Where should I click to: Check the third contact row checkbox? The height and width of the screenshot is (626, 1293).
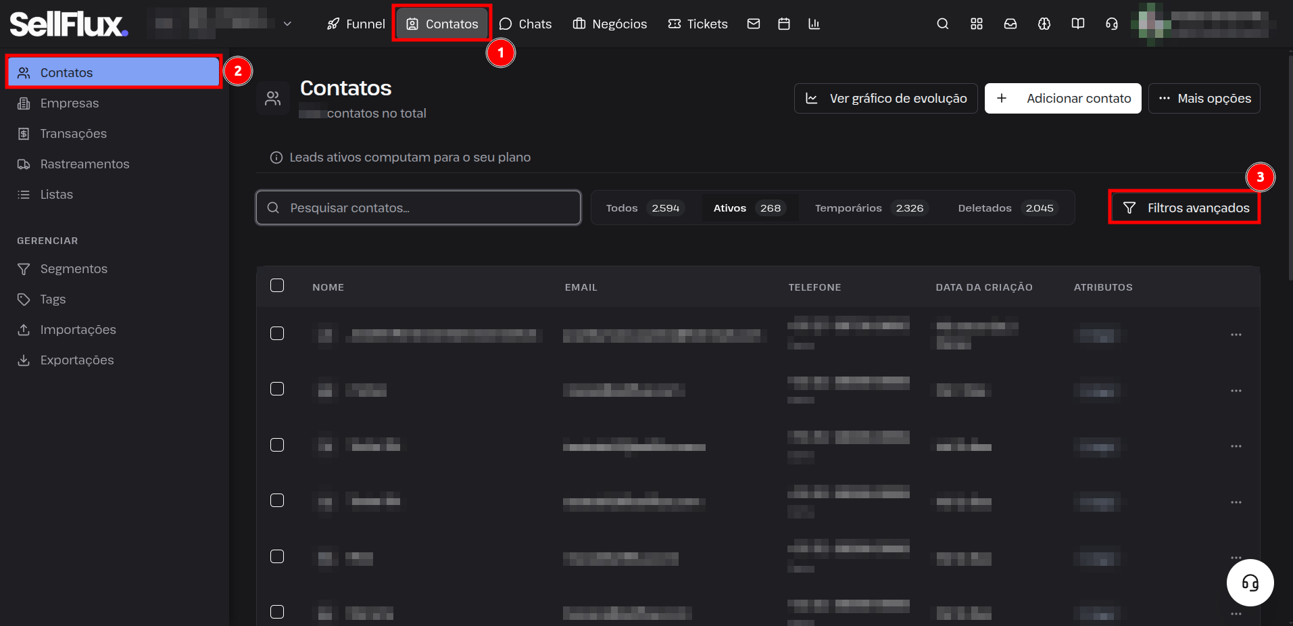click(x=277, y=445)
